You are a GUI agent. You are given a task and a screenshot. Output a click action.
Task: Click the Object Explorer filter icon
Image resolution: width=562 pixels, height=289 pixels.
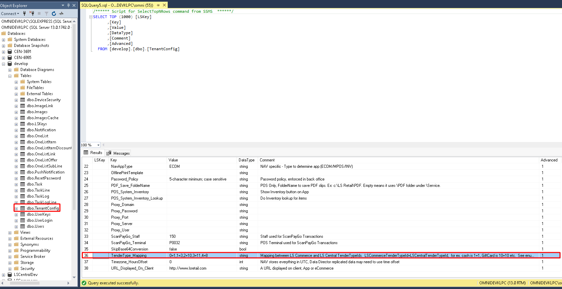point(47,13)
